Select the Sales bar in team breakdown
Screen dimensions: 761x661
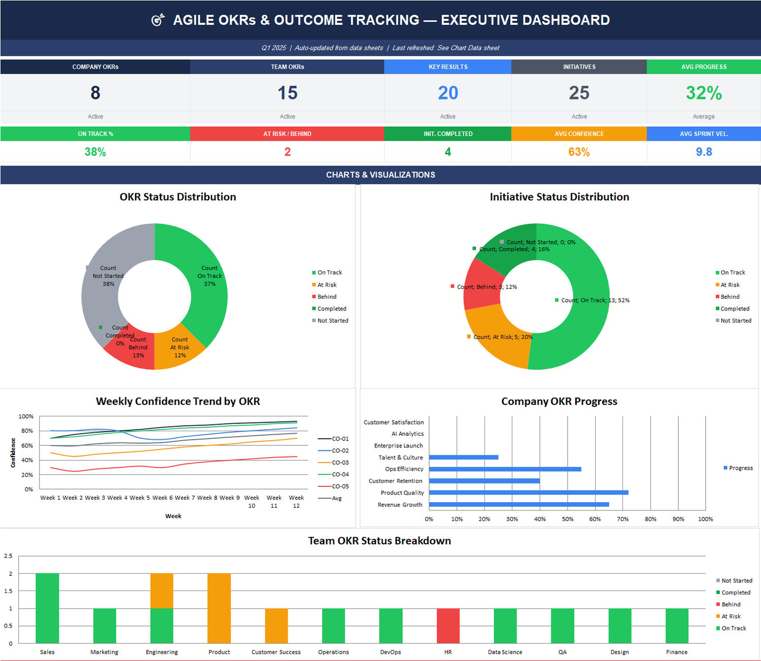[47, 608]
